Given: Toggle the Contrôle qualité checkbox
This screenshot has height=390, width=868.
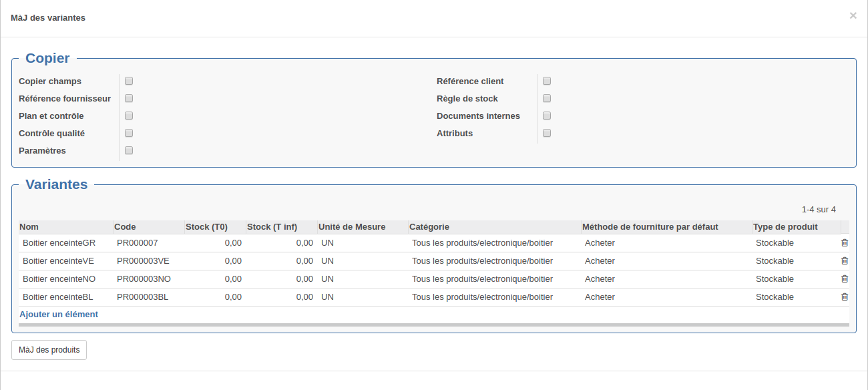Looking at the screenshot, I should pyautogui.click(x=129, y=133).
